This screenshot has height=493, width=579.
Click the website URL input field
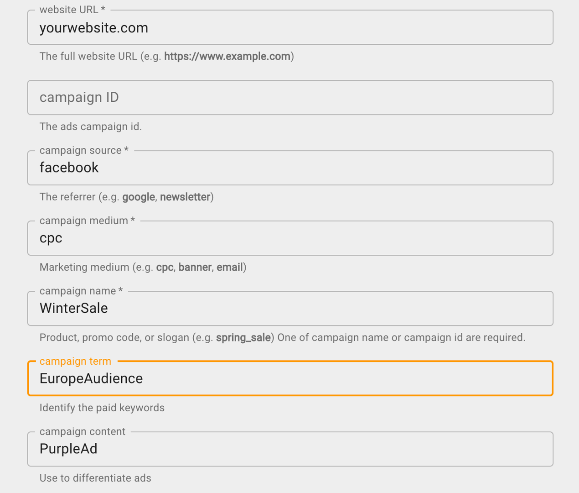point(289,27)
